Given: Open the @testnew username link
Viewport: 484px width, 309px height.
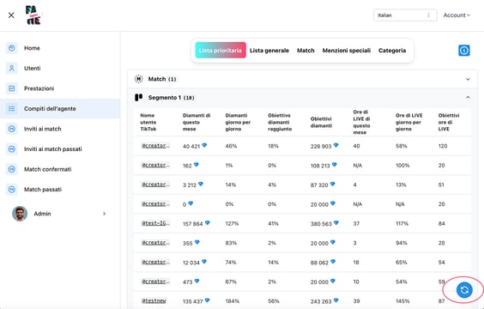Looking at the screenshot, I should 154,300.
